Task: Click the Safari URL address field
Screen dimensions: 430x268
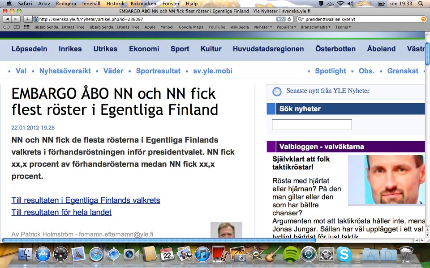Action: [157, 19]
